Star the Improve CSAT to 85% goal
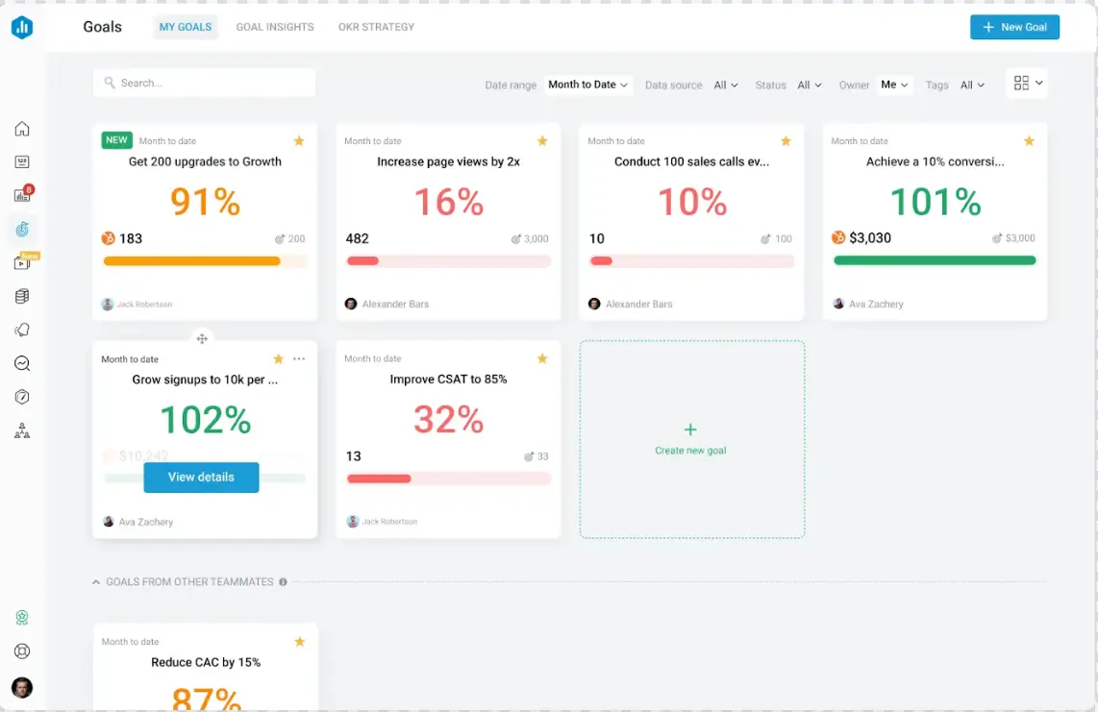The width and height of the screenshot is (1098, 712). click(x=542, y=357)
